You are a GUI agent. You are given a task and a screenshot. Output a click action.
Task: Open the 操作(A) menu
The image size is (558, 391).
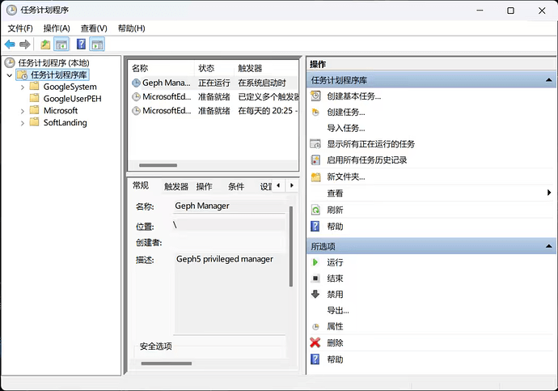57,28
